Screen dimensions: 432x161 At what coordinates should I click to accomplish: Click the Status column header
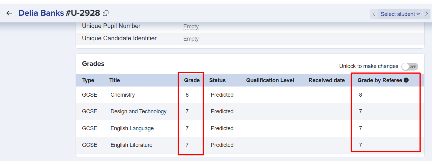[x=217, y=80]
